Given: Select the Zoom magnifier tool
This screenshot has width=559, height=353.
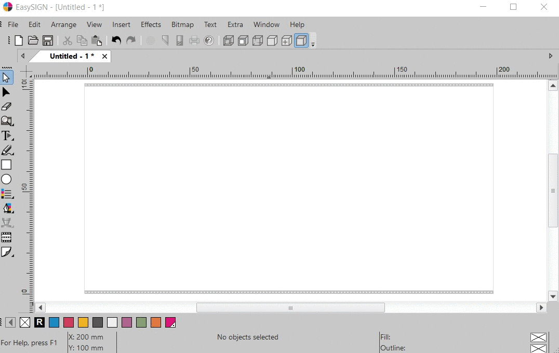Looking at the screenshot, I should (x=7, y=121).
